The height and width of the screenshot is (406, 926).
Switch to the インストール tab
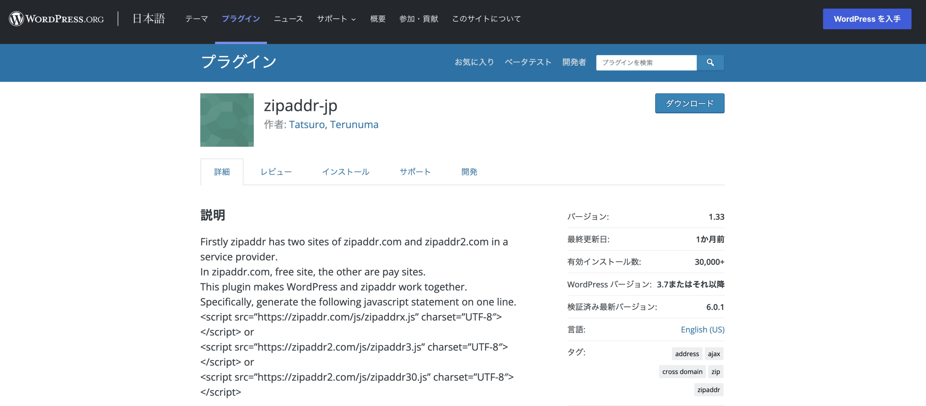(345, 172)
